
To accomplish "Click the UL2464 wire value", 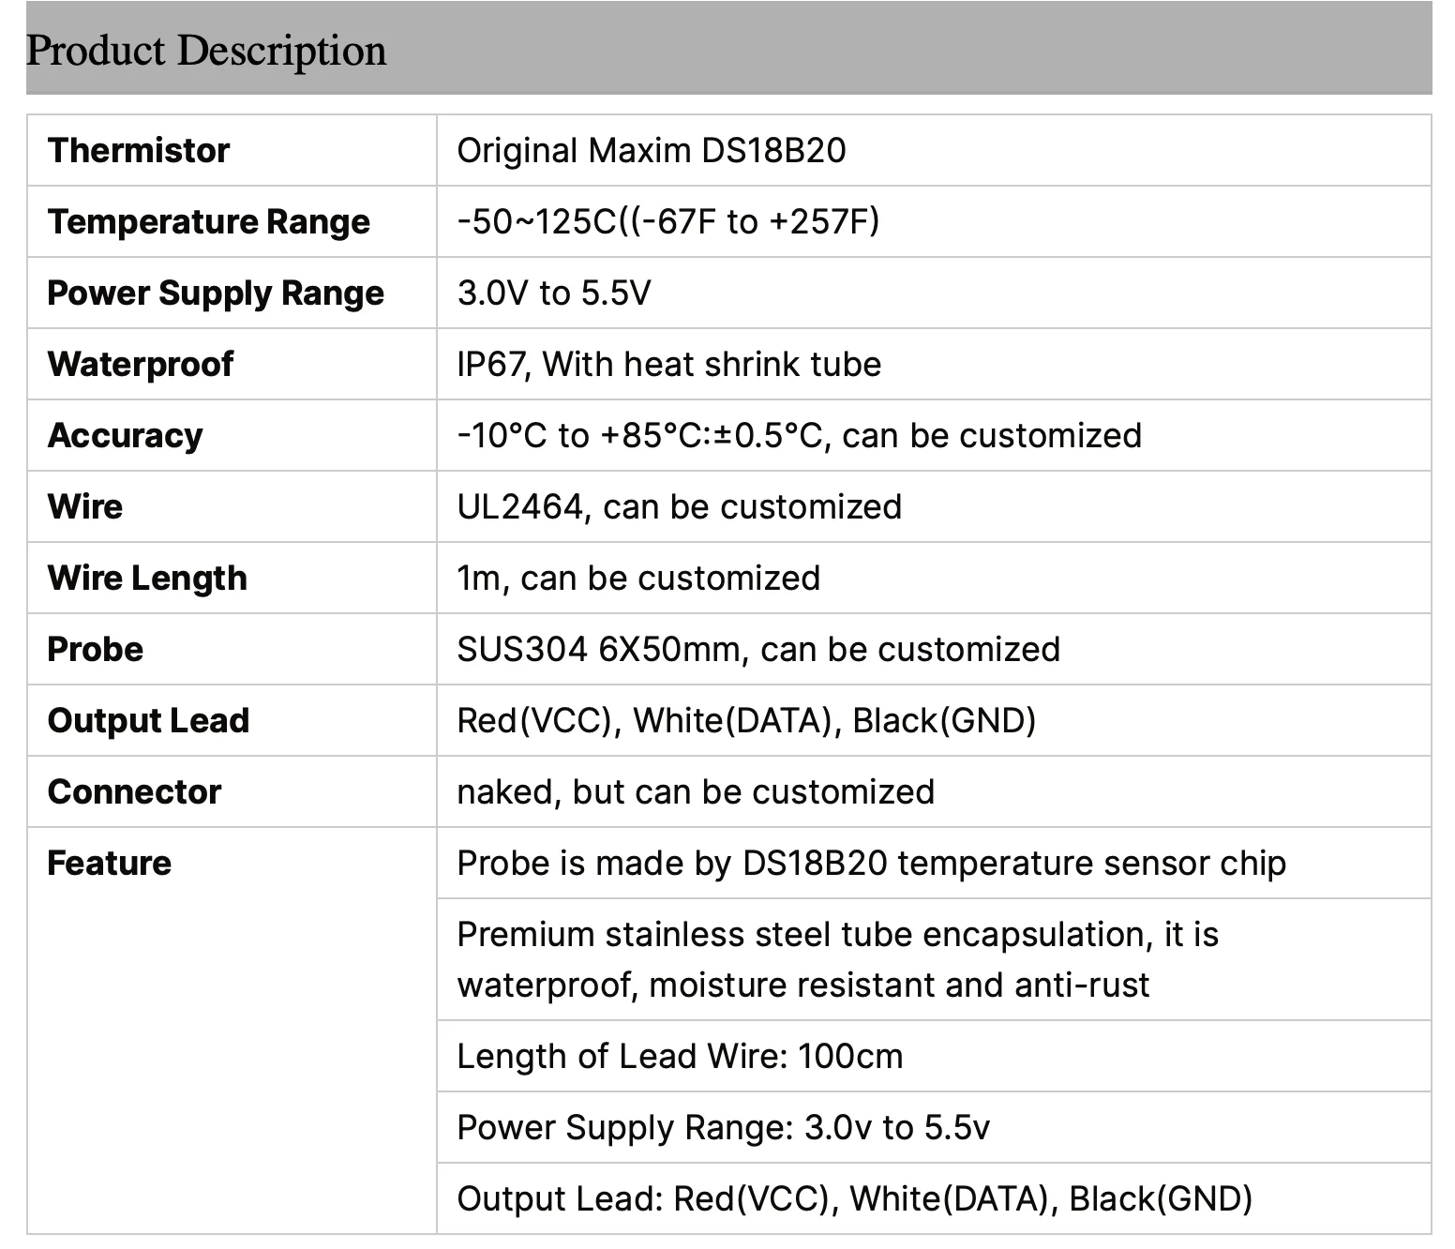I will (679, 507).
